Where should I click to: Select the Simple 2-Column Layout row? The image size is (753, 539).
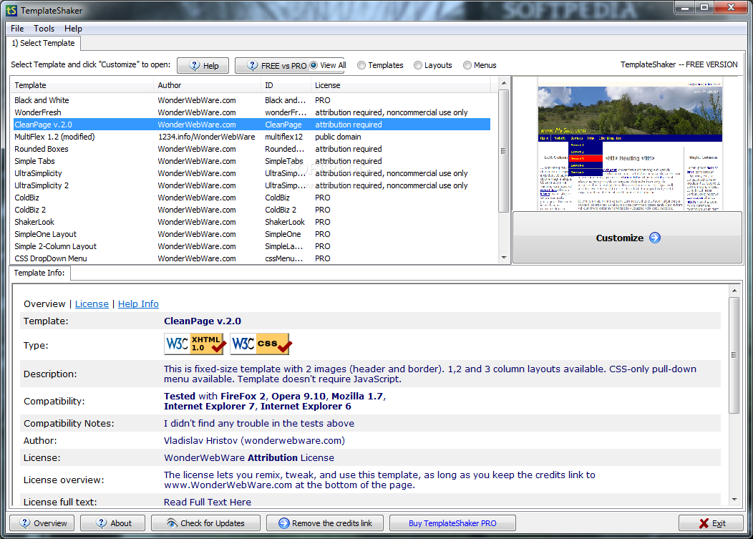(252, 246)
